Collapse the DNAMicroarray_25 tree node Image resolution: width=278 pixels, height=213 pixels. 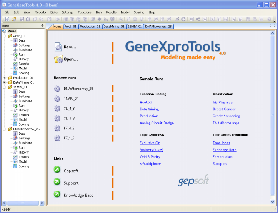(x=4, y=129)
